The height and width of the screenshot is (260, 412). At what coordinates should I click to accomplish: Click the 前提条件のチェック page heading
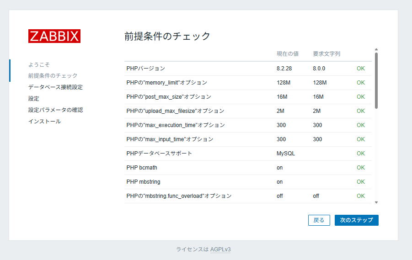tap(167, 36)
